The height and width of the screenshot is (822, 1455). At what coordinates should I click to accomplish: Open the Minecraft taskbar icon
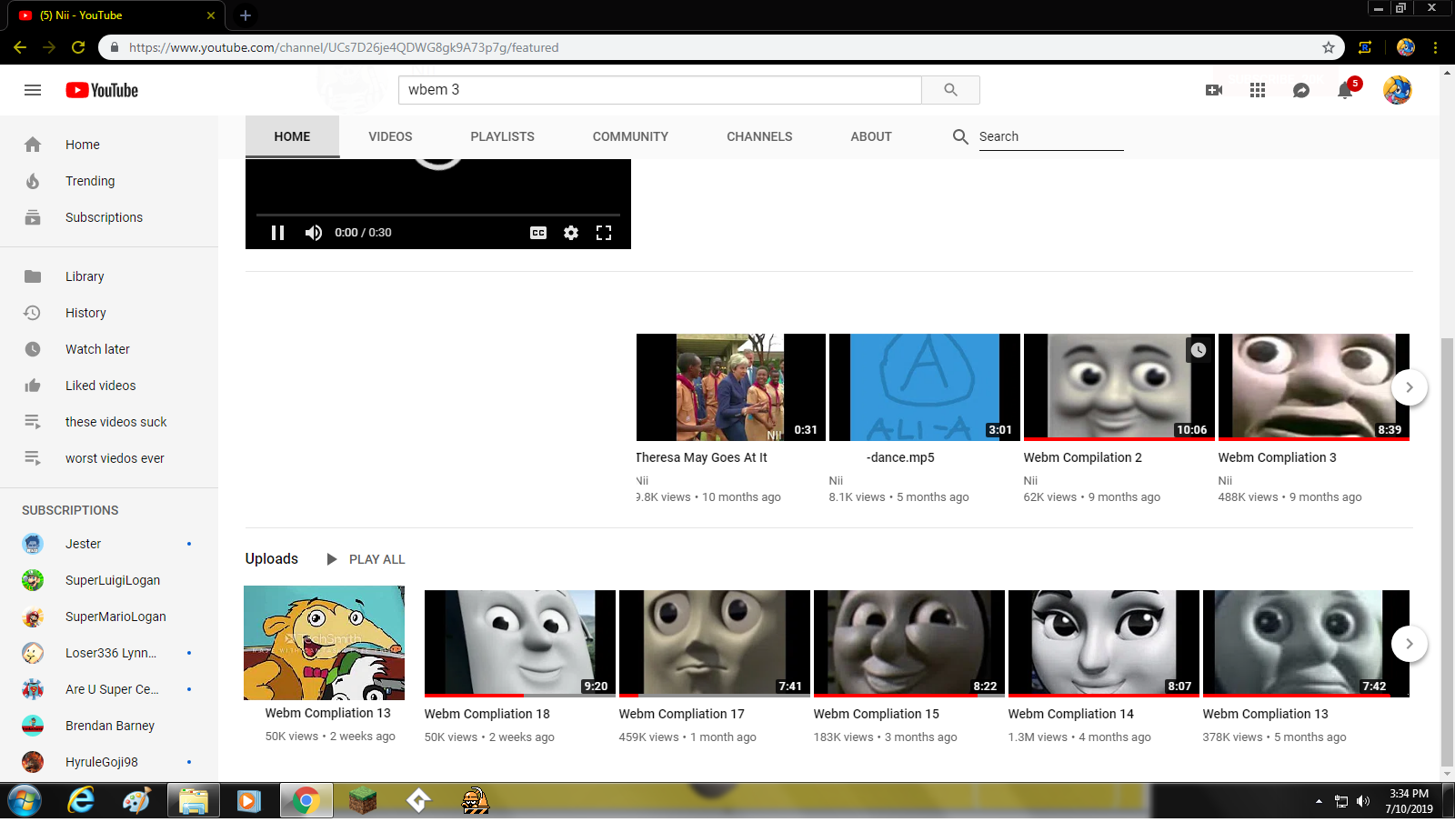point(363,801)
